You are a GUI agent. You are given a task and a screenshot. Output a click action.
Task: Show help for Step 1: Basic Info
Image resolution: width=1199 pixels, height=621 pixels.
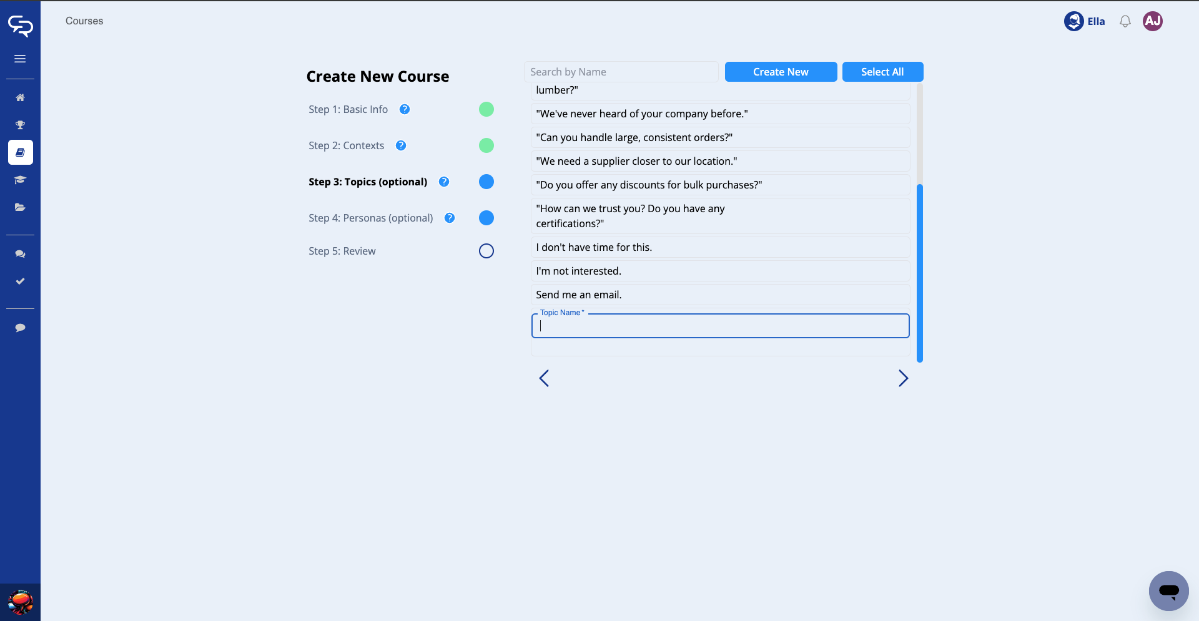point(405,109)
